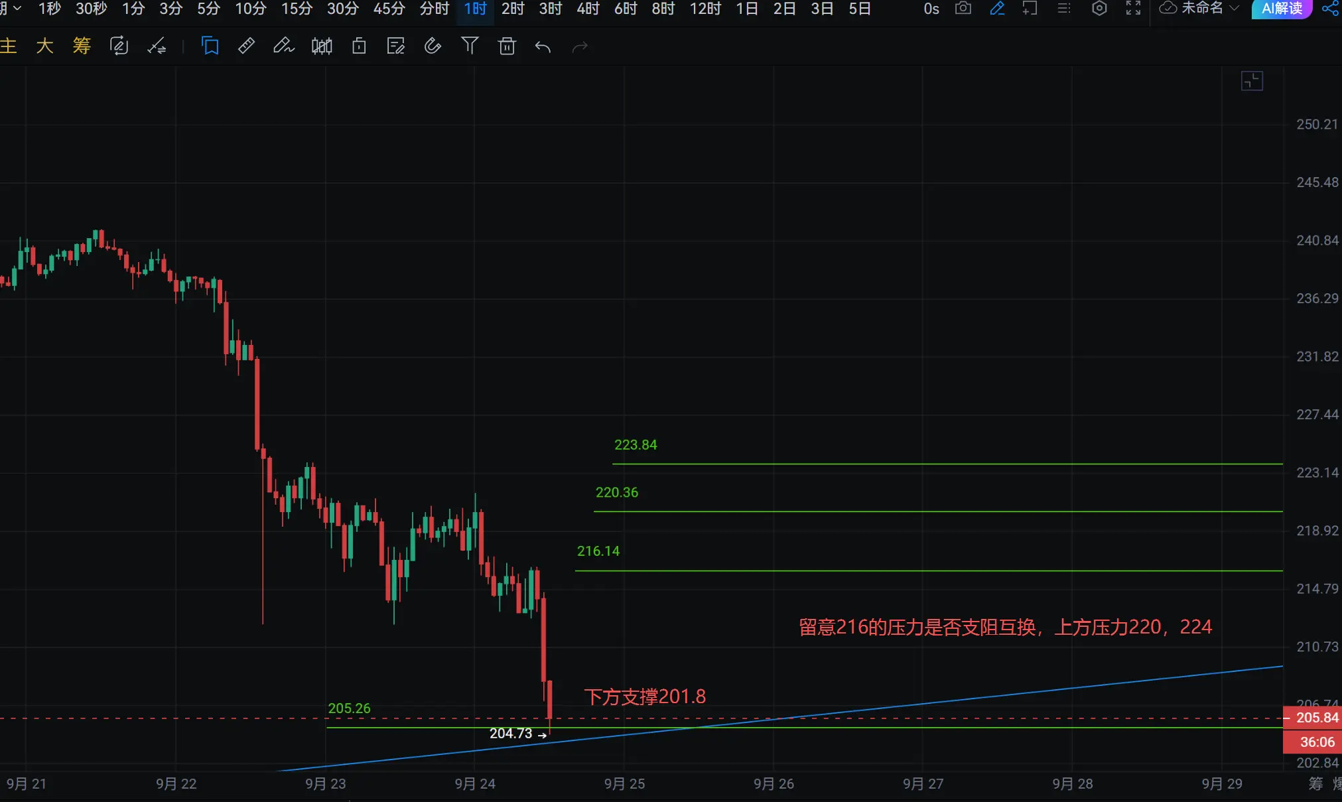
Task: Open the leftmost period dropdown chevron
Action: coord(17,9)
